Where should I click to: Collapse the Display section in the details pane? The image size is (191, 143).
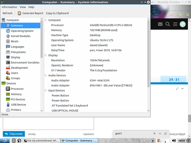click(x=46, y=55)
